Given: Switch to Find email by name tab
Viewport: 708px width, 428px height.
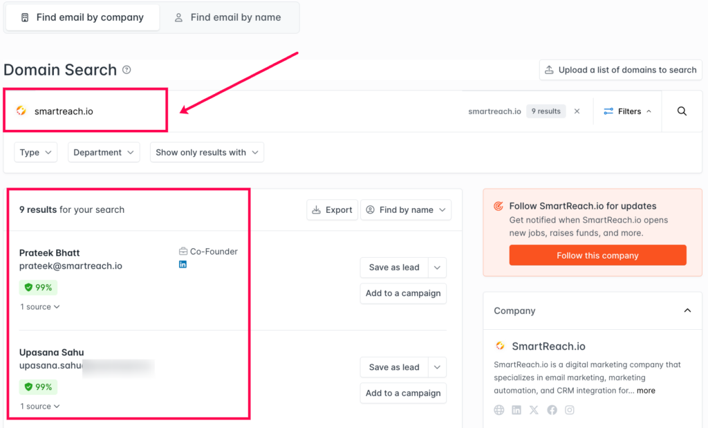Looking at the screenshot, I should coord(227,17).
